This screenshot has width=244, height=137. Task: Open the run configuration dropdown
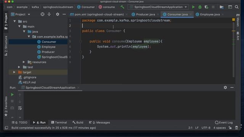pos(158,7)
